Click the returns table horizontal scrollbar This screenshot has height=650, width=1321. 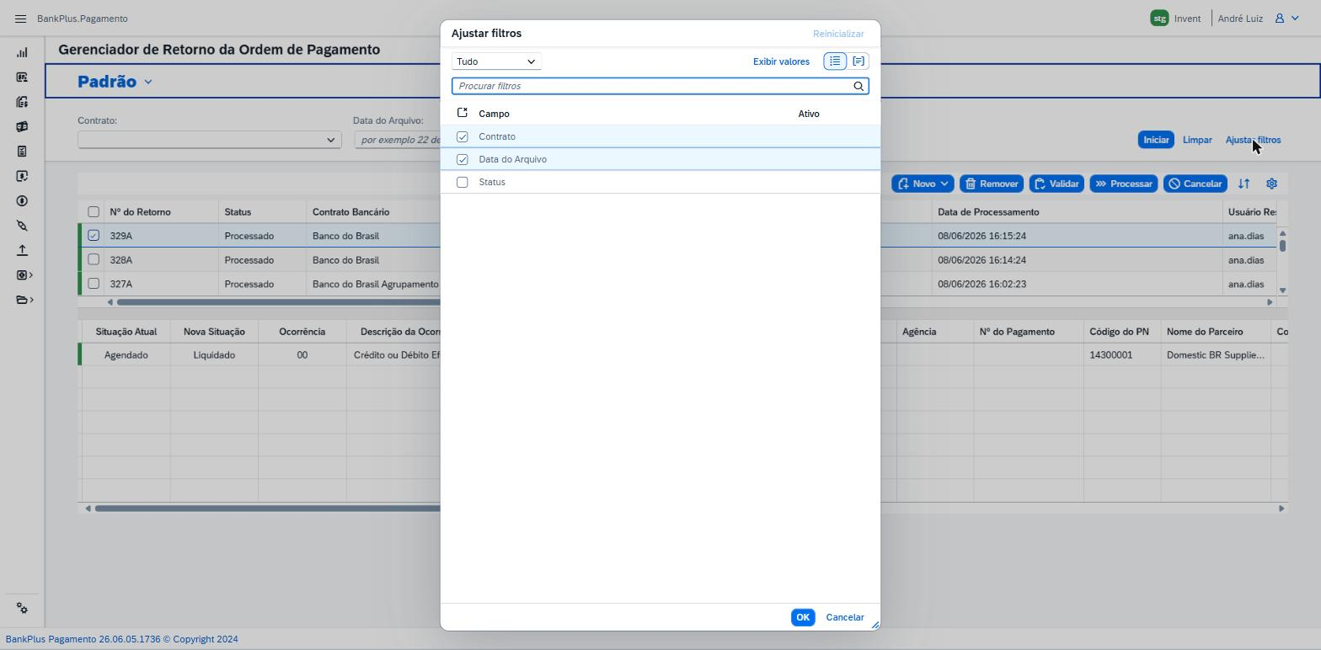point(278,302)
